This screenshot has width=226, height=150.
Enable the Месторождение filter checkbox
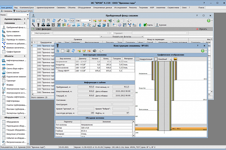(33, 33)
